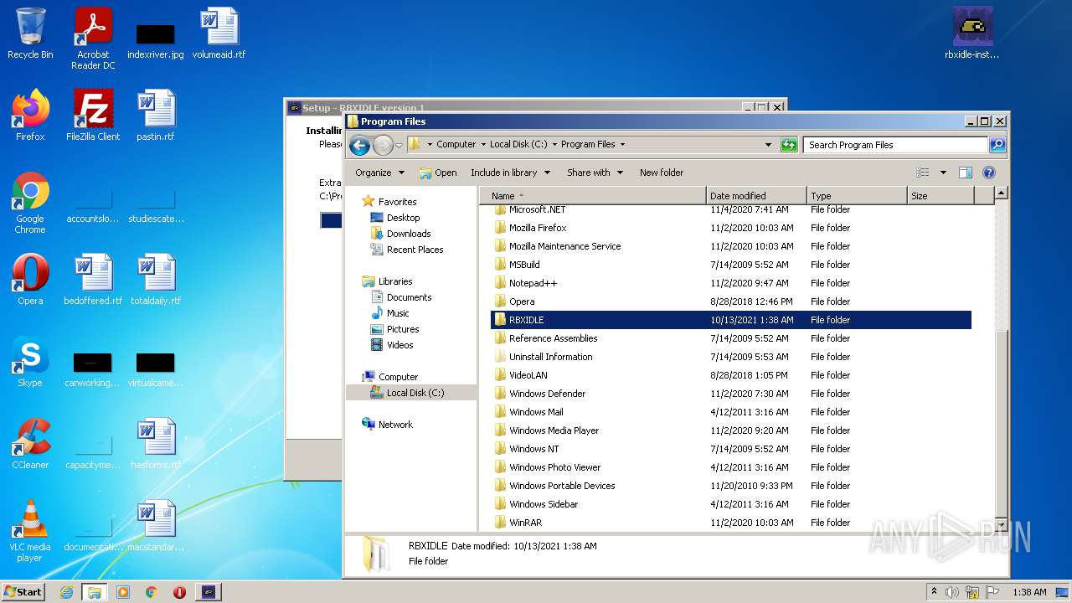Open address bar history dropdown arrow
Viewport: 1072px width, 603px height.
tap(768, 145)
